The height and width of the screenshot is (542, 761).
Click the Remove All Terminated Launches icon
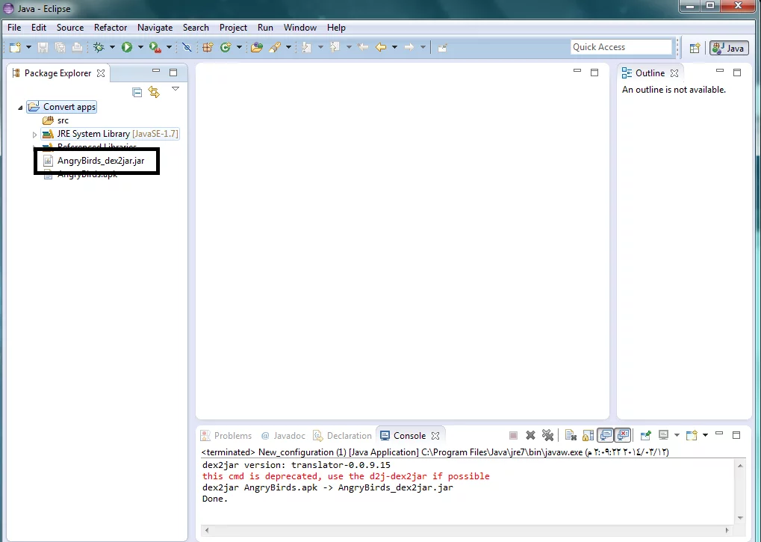(x=547, y=435)
